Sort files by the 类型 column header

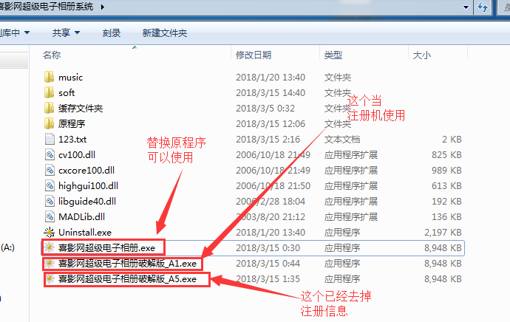pyautogui.click(x=333, y=55)
